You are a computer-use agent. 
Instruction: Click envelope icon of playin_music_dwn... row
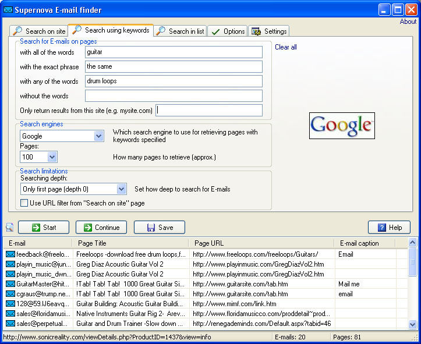[x=10, y=274]
